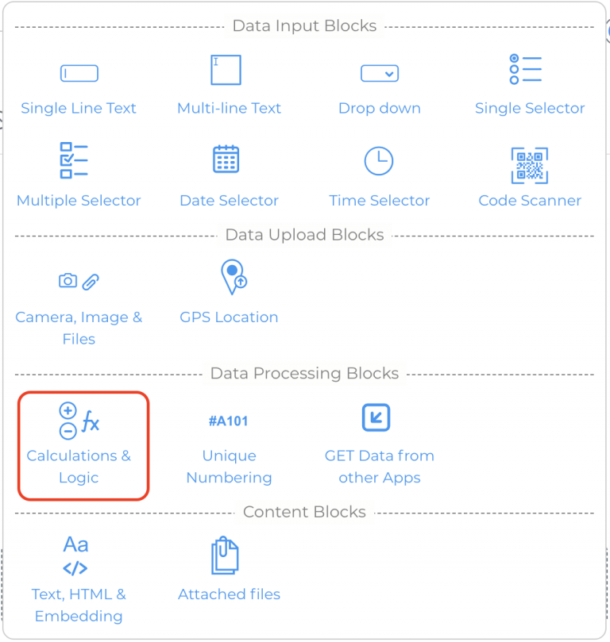Add the Attached files block icon
This screenshot has height=642, width=610.
coord(225,556)
